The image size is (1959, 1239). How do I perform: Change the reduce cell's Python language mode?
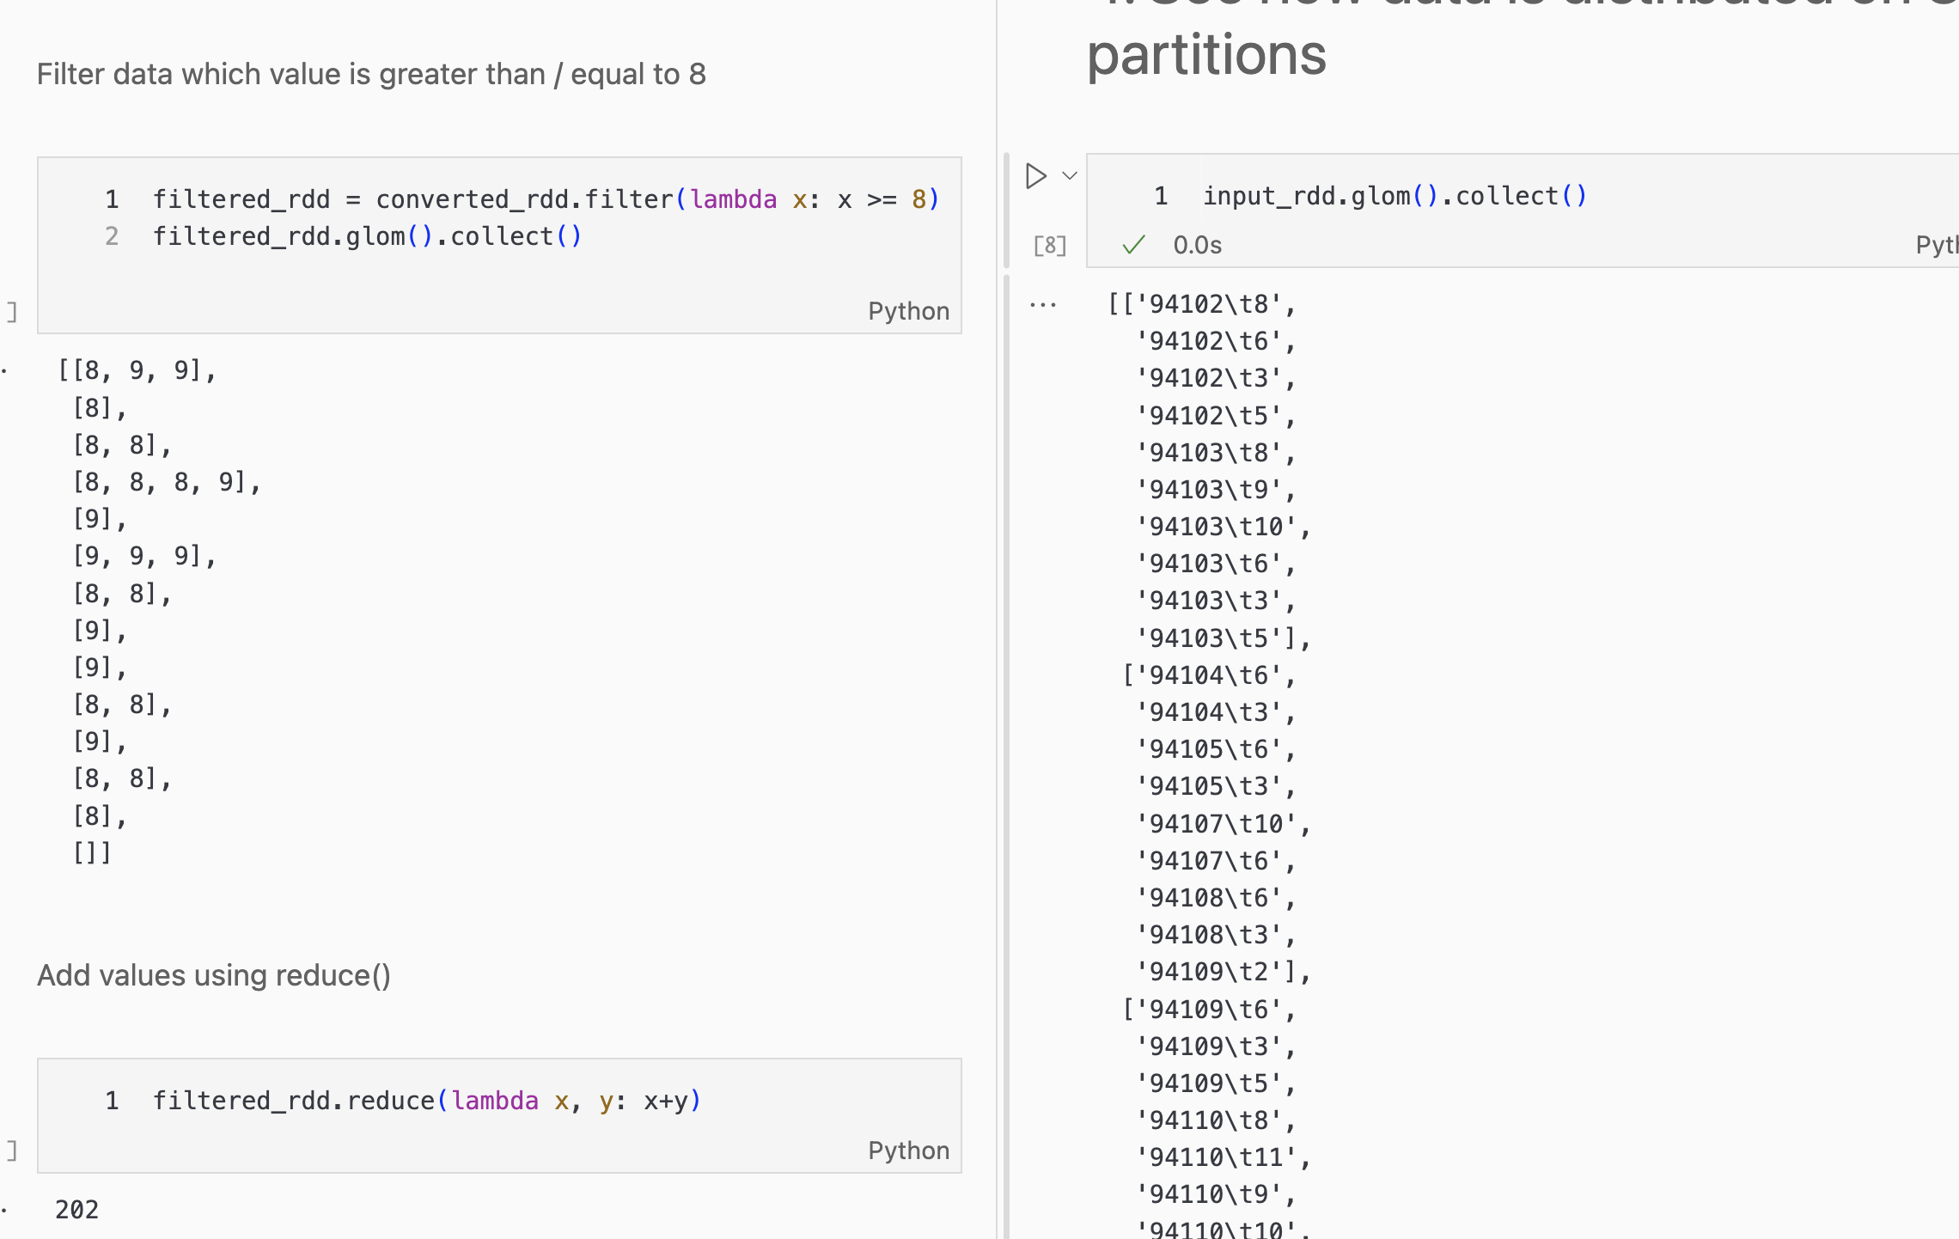coord(908,1150)
